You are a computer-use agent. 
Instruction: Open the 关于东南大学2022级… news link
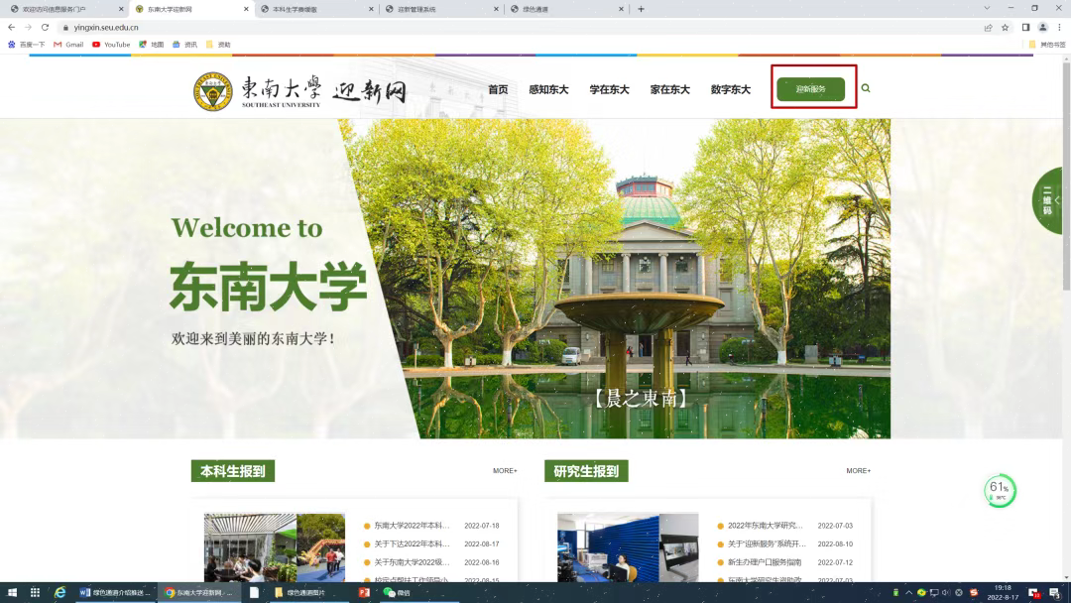[412, 562]
